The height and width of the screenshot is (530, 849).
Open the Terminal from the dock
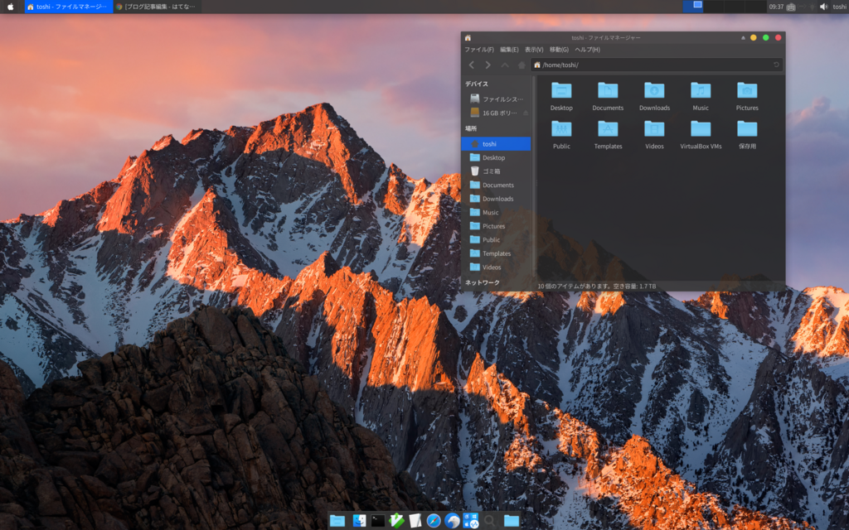377,521
